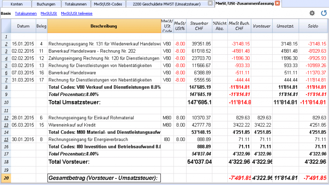Click the Umsatzst. column header
Image resolution: width=329 pixels, height=185 pixels.
(285, 26)
